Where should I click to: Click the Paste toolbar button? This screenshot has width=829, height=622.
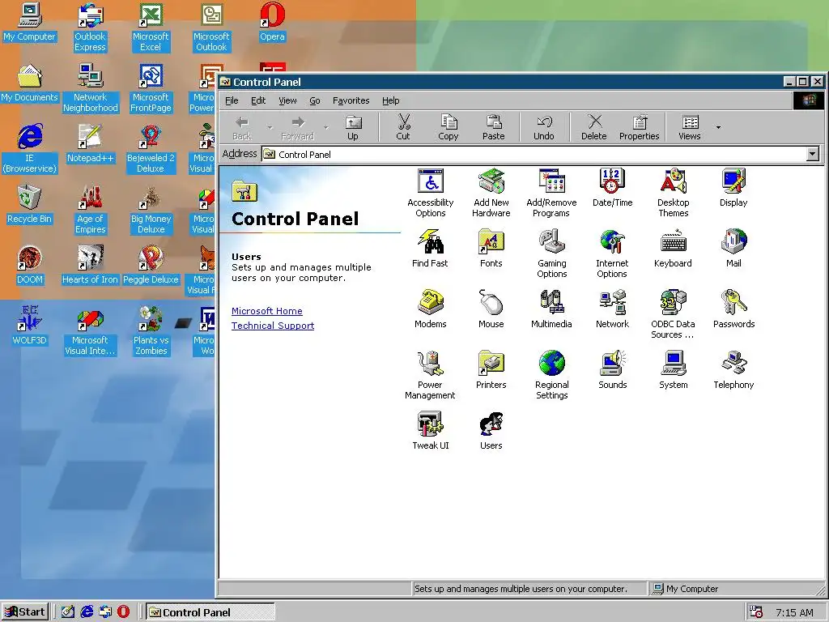click(x=493, y=127)
